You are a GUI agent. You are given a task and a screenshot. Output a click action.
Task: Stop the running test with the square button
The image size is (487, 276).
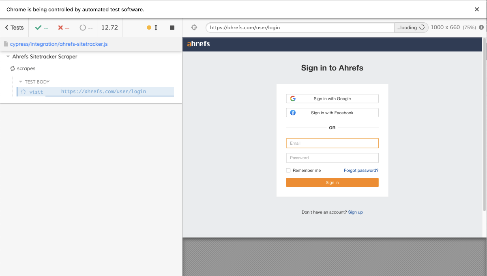pos(172,28)
